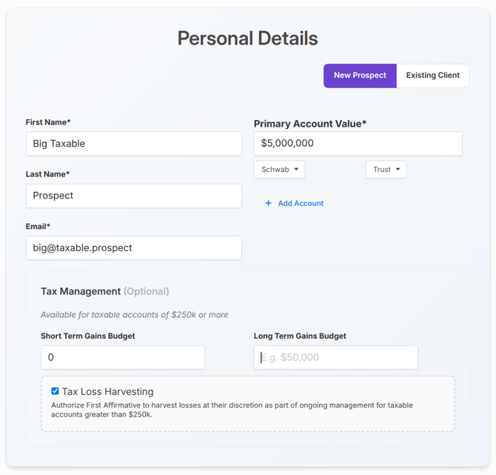Image resolution: width=496 pixels, height=475 pixels.
Task: Focus the First Name input field
Action: pyautogui.click(x=133, y=144)
